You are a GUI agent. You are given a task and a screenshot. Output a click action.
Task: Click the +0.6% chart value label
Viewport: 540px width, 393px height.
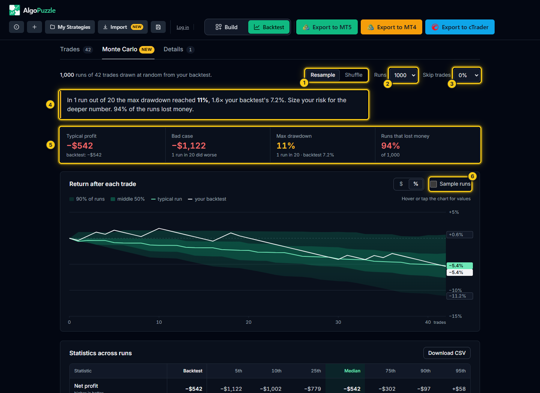[x=460, y=235]
